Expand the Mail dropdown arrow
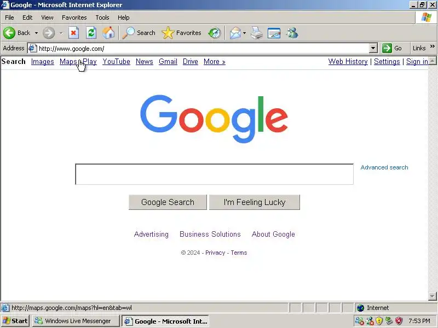 (244, 33)
